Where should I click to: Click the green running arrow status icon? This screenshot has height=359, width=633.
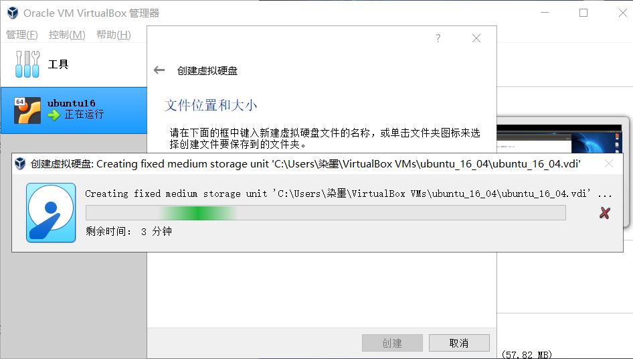coord(54,116)
